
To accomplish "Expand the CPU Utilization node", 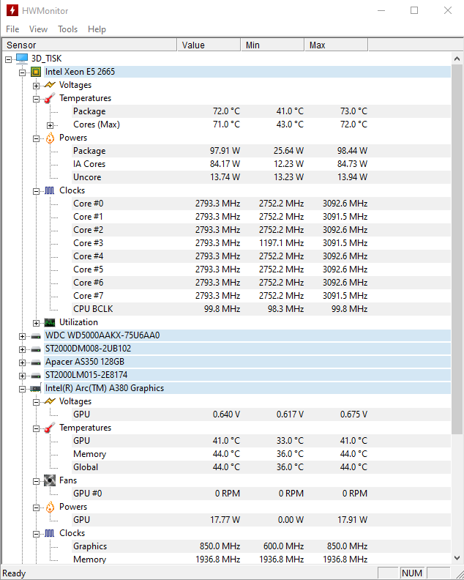I will 37,322.
